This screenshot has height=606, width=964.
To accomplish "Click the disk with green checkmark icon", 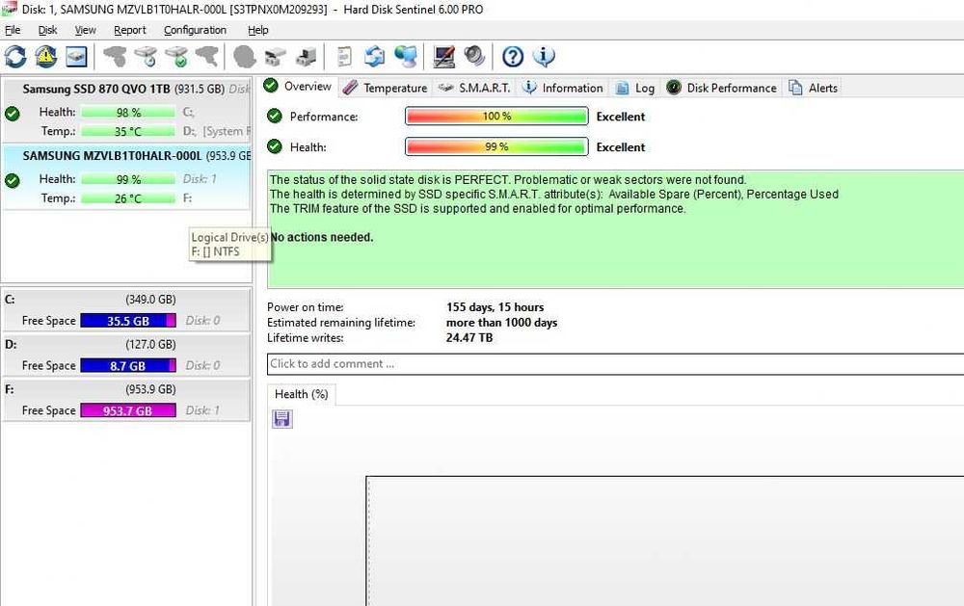I will [x=176, y=57].
